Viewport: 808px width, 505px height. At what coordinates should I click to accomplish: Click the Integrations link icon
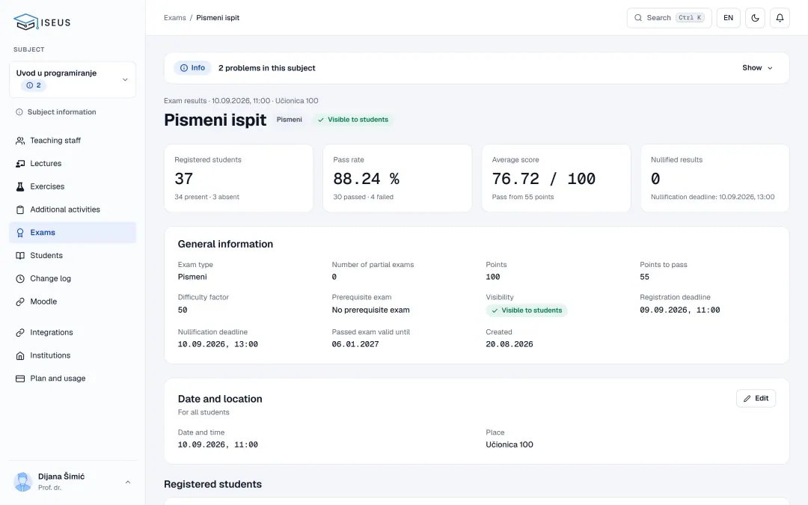click(x=20, y=333)
